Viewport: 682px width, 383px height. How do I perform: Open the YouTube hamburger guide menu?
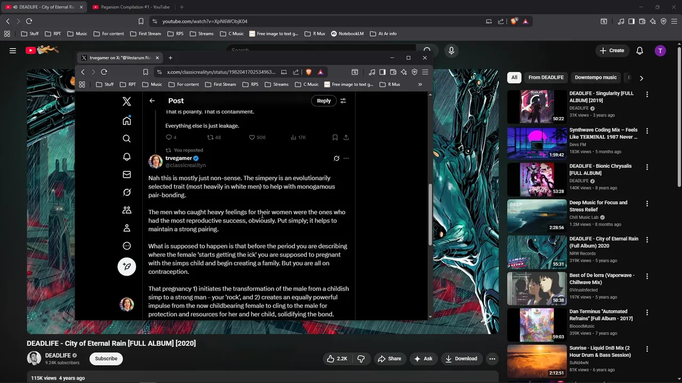pyautogui.click(x=13, y=51)
